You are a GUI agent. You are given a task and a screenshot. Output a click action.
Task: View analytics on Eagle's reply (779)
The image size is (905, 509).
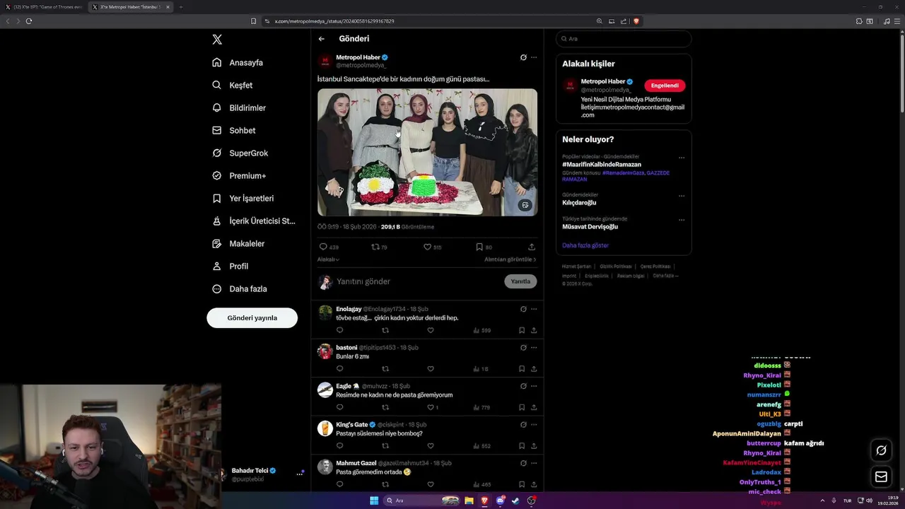(x=481, y=407)
